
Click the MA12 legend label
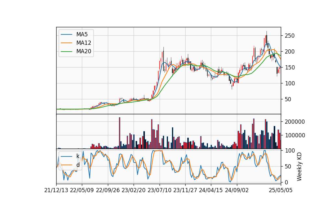point(84,43)
